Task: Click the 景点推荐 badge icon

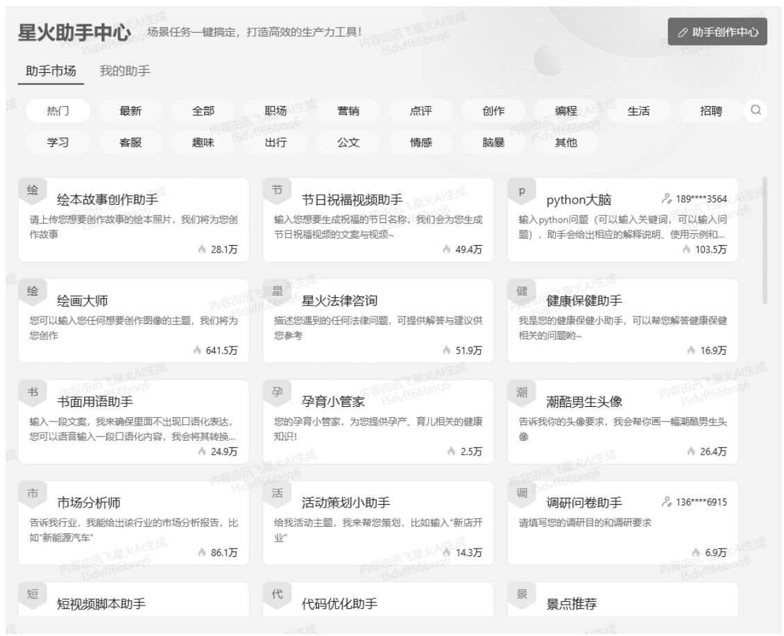Action: pyautogui.click(x=522, y=595)
